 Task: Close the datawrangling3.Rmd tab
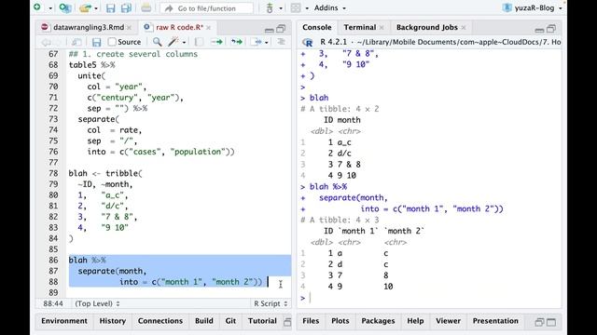tap(130, 28)
